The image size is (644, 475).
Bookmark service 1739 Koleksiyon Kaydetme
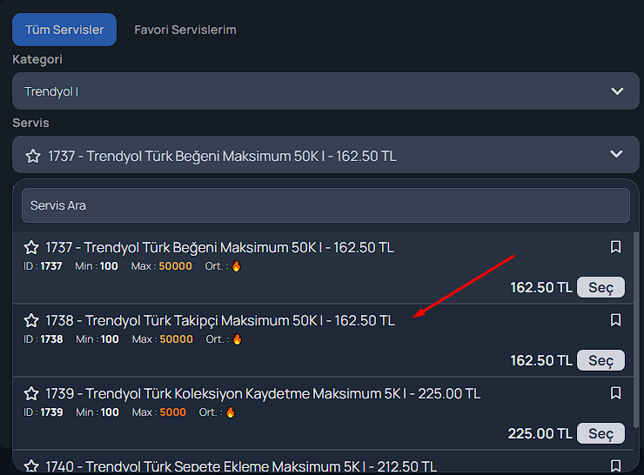(615, 393)
